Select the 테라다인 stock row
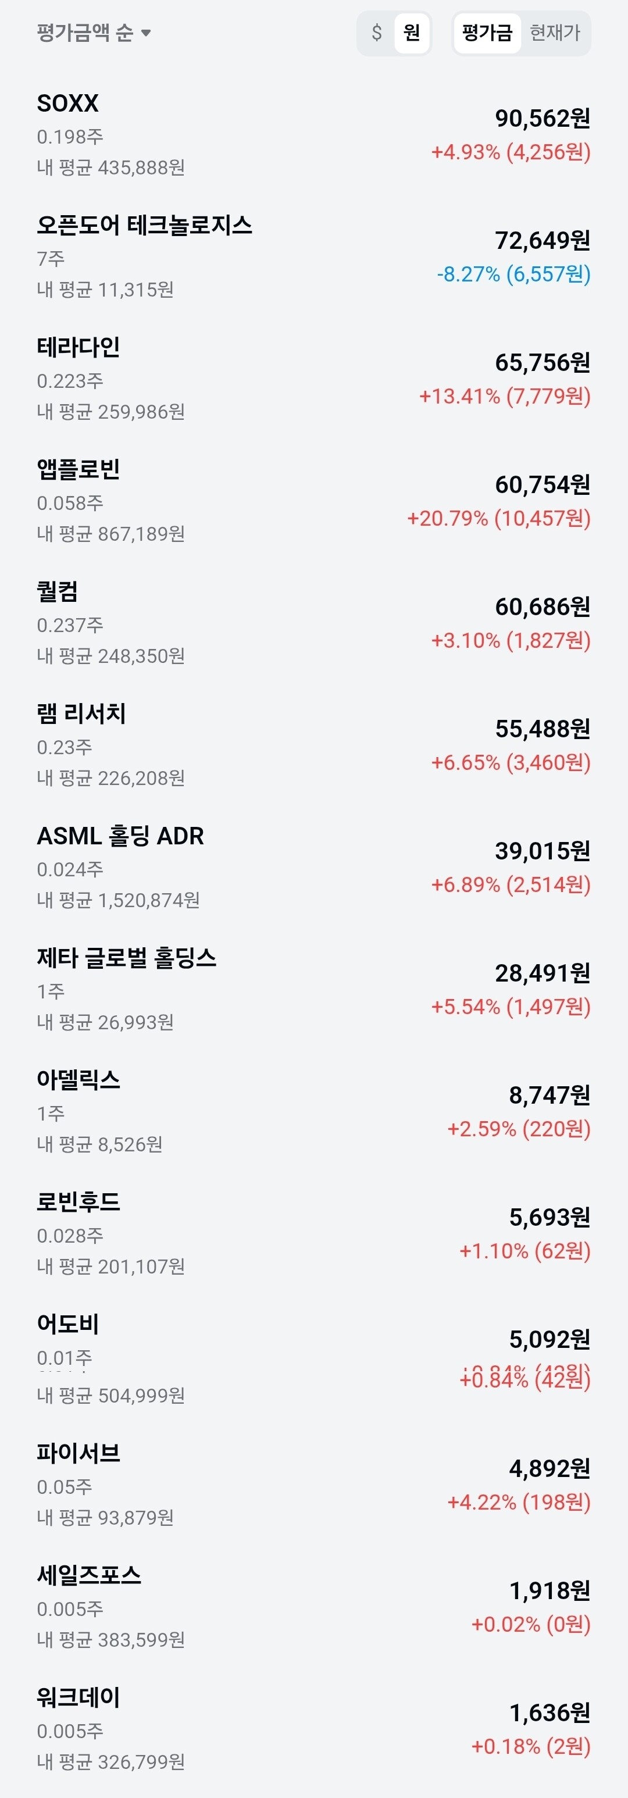This screenshot has width=628, height=1798. point(314,379)
